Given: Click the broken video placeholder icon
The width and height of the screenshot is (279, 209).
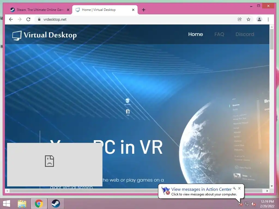Looking at the screenshot, I should click(49, 161).
